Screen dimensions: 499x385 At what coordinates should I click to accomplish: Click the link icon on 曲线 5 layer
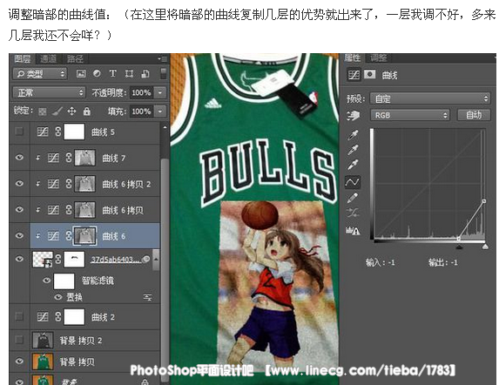pyautogui.click(x=58, y=132)
